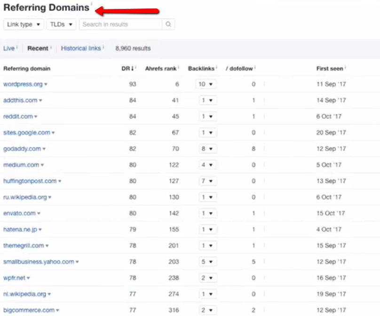This screenshot has width=380, height=316.
Task: Sort by First seen column
Action: (x=330, y=69)
